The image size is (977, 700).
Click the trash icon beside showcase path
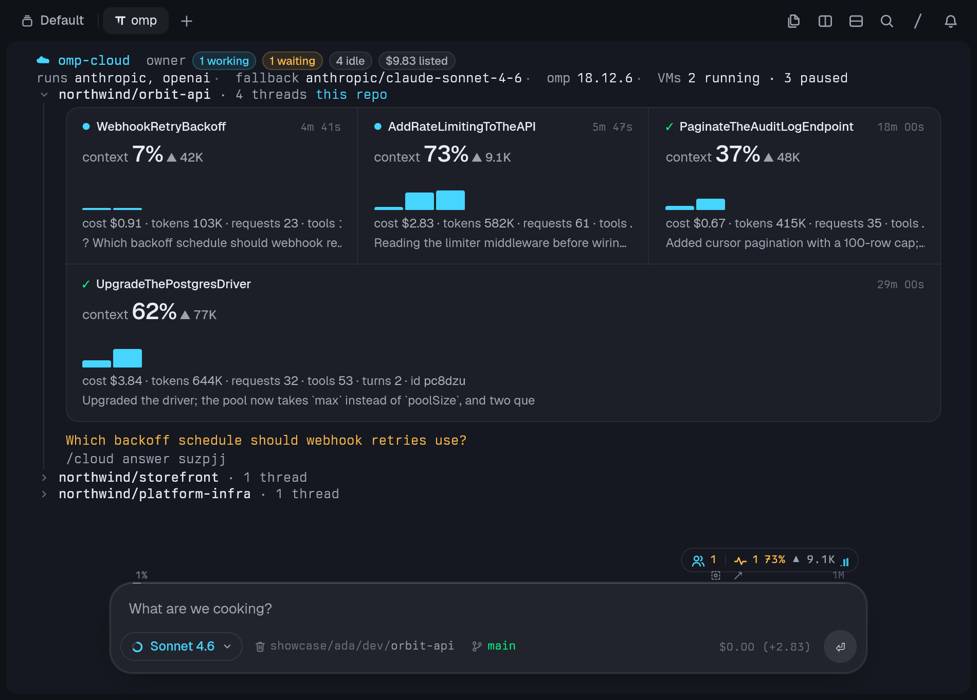coord(260,646)
